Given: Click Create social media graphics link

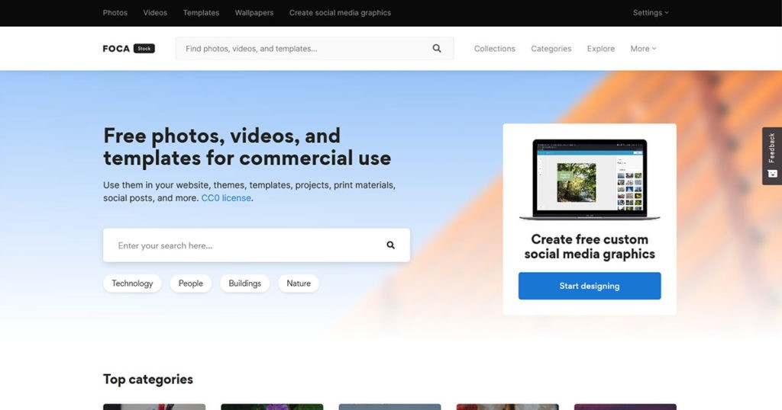Looking at the screenshot, I should point(340,13).
